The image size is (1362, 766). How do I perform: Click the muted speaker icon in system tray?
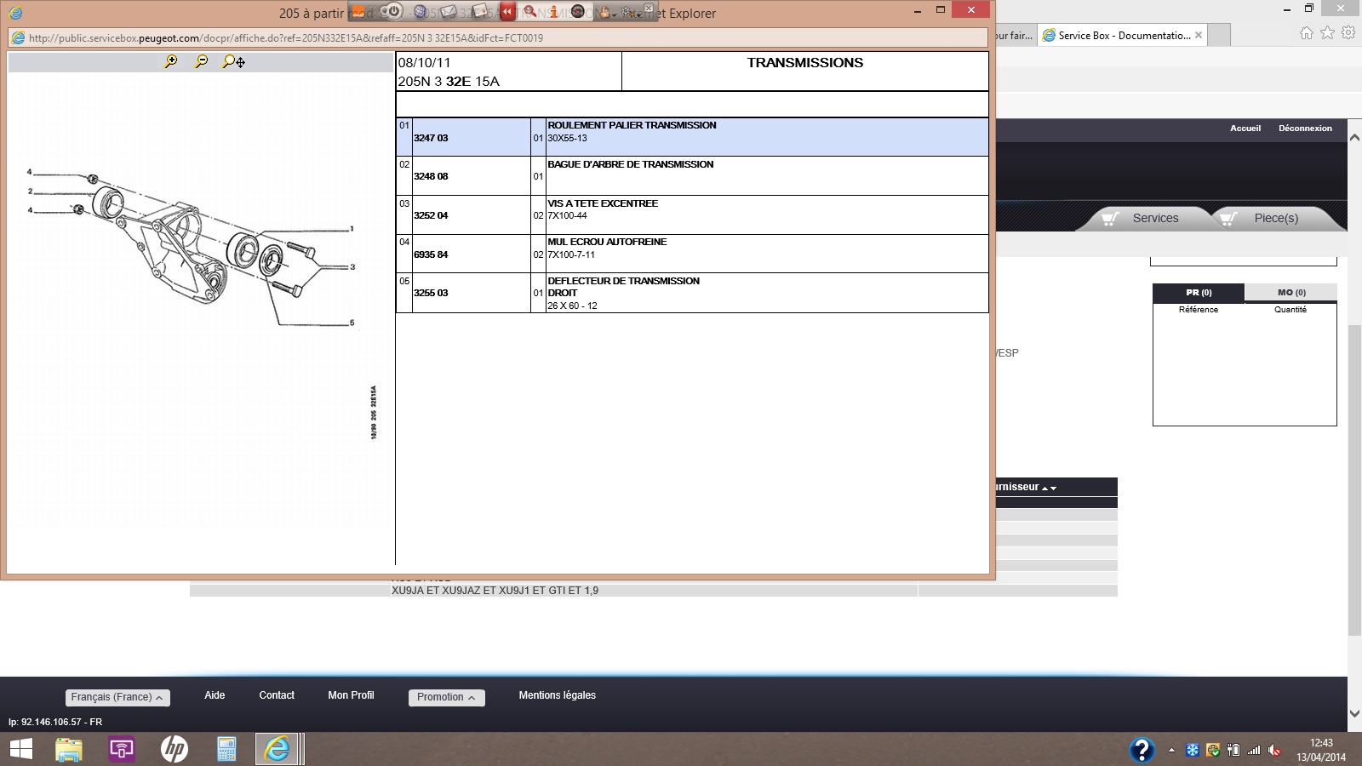(x=1274, y=750)
